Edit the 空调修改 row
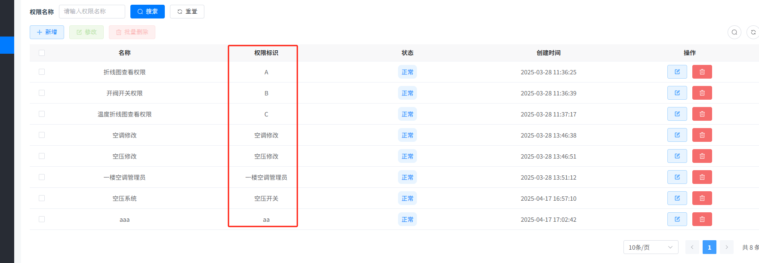Screen dimensions: 759x263 677,135
